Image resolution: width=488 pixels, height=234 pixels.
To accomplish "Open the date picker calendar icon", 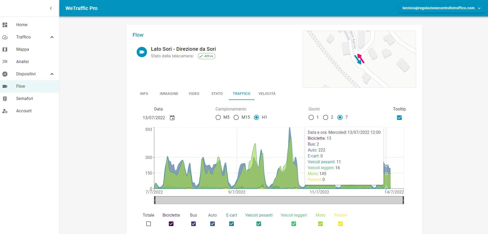I will point(172,118).
